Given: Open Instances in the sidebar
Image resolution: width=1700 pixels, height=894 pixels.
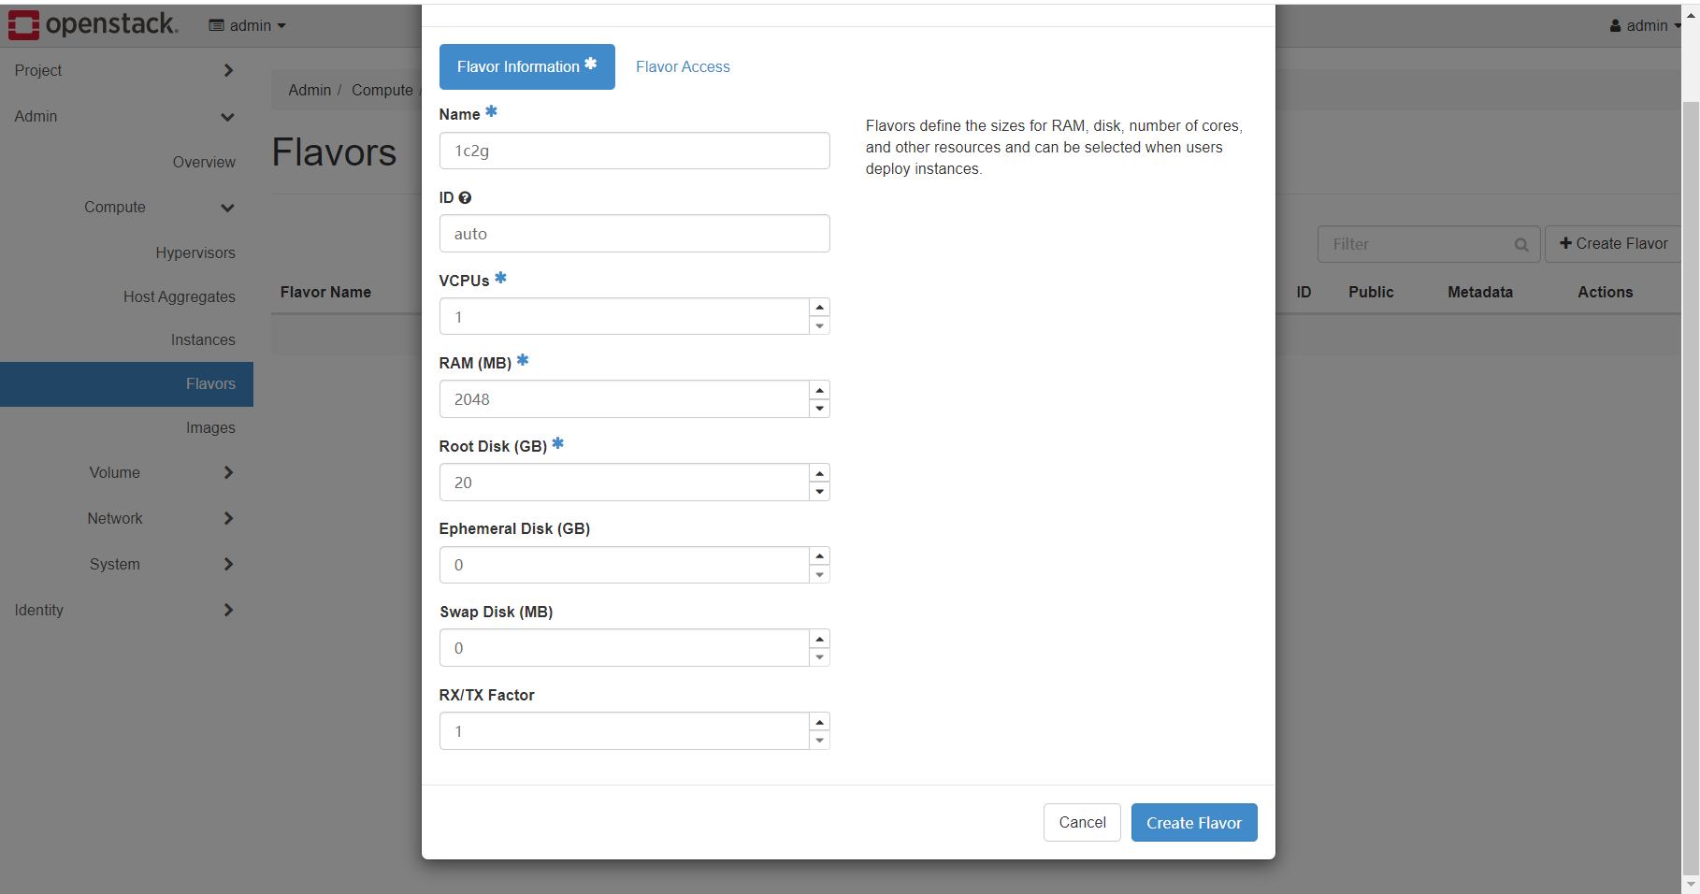Looking at the screenshot, I should [x=203, y=340].
